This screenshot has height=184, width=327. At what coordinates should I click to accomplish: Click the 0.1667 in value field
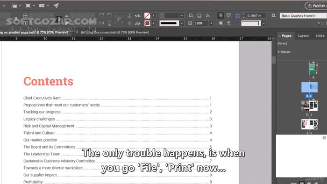256,15
